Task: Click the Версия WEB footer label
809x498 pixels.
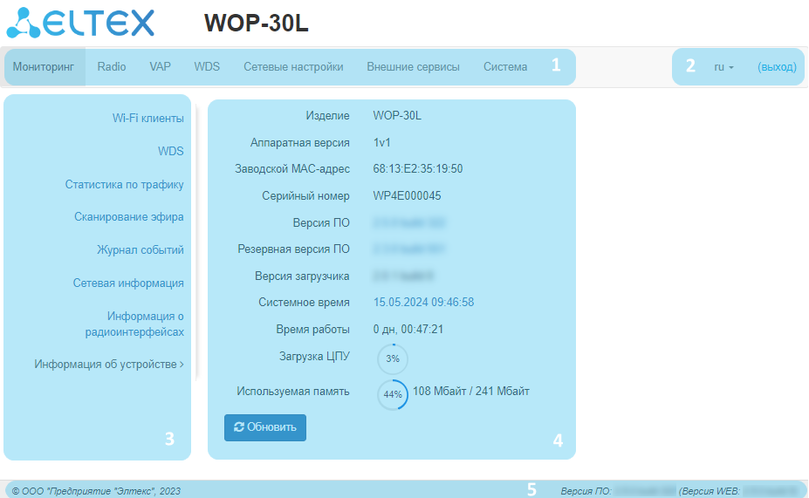Action: (711, 491)
